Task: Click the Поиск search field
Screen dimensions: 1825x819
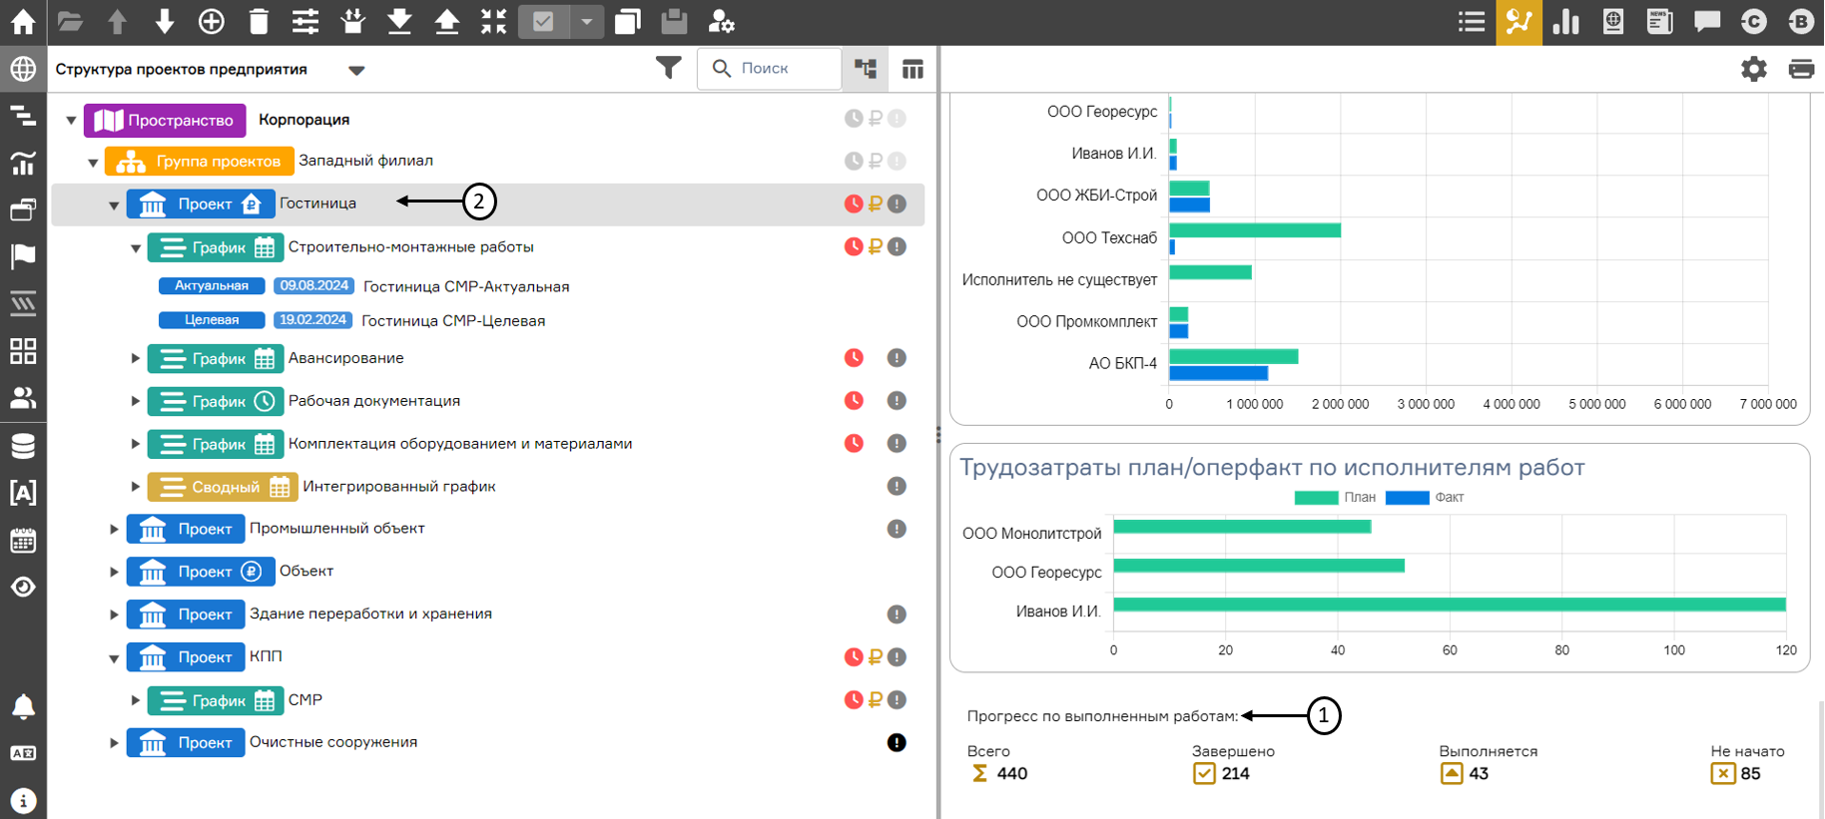Action: (x=769, y=68)
